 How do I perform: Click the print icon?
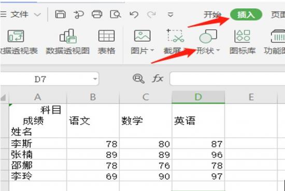coord(97,14)
